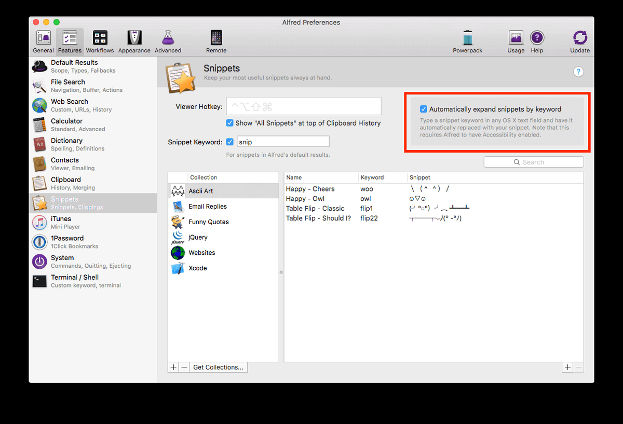Select Web Search globe icon

(x=40, y=105)
